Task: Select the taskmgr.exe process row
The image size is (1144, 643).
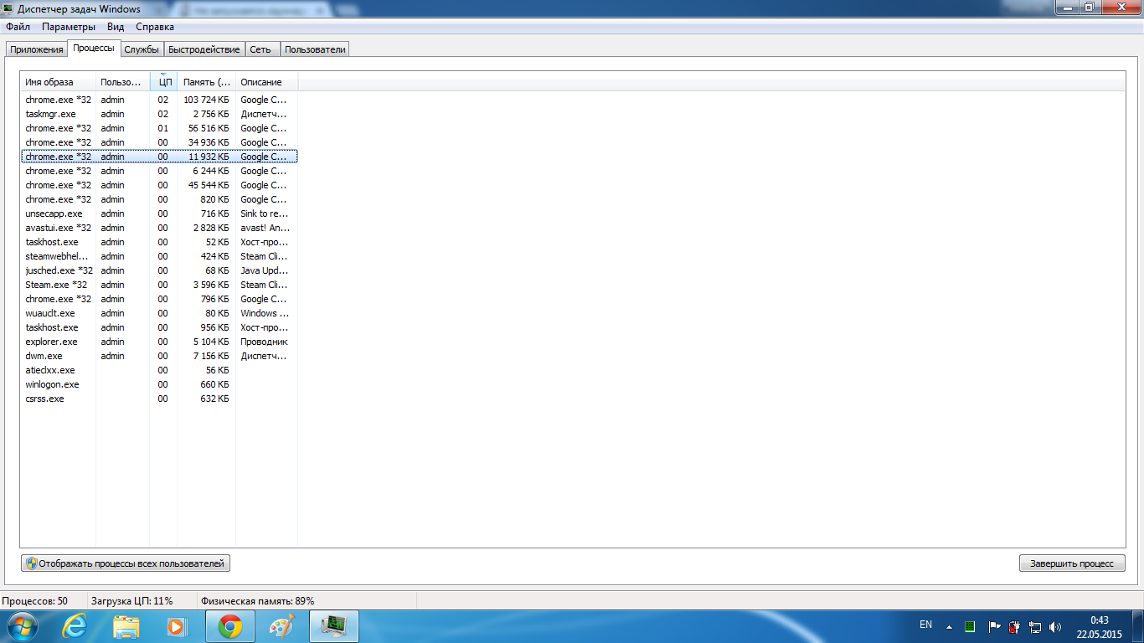Action: pos(159,114)
